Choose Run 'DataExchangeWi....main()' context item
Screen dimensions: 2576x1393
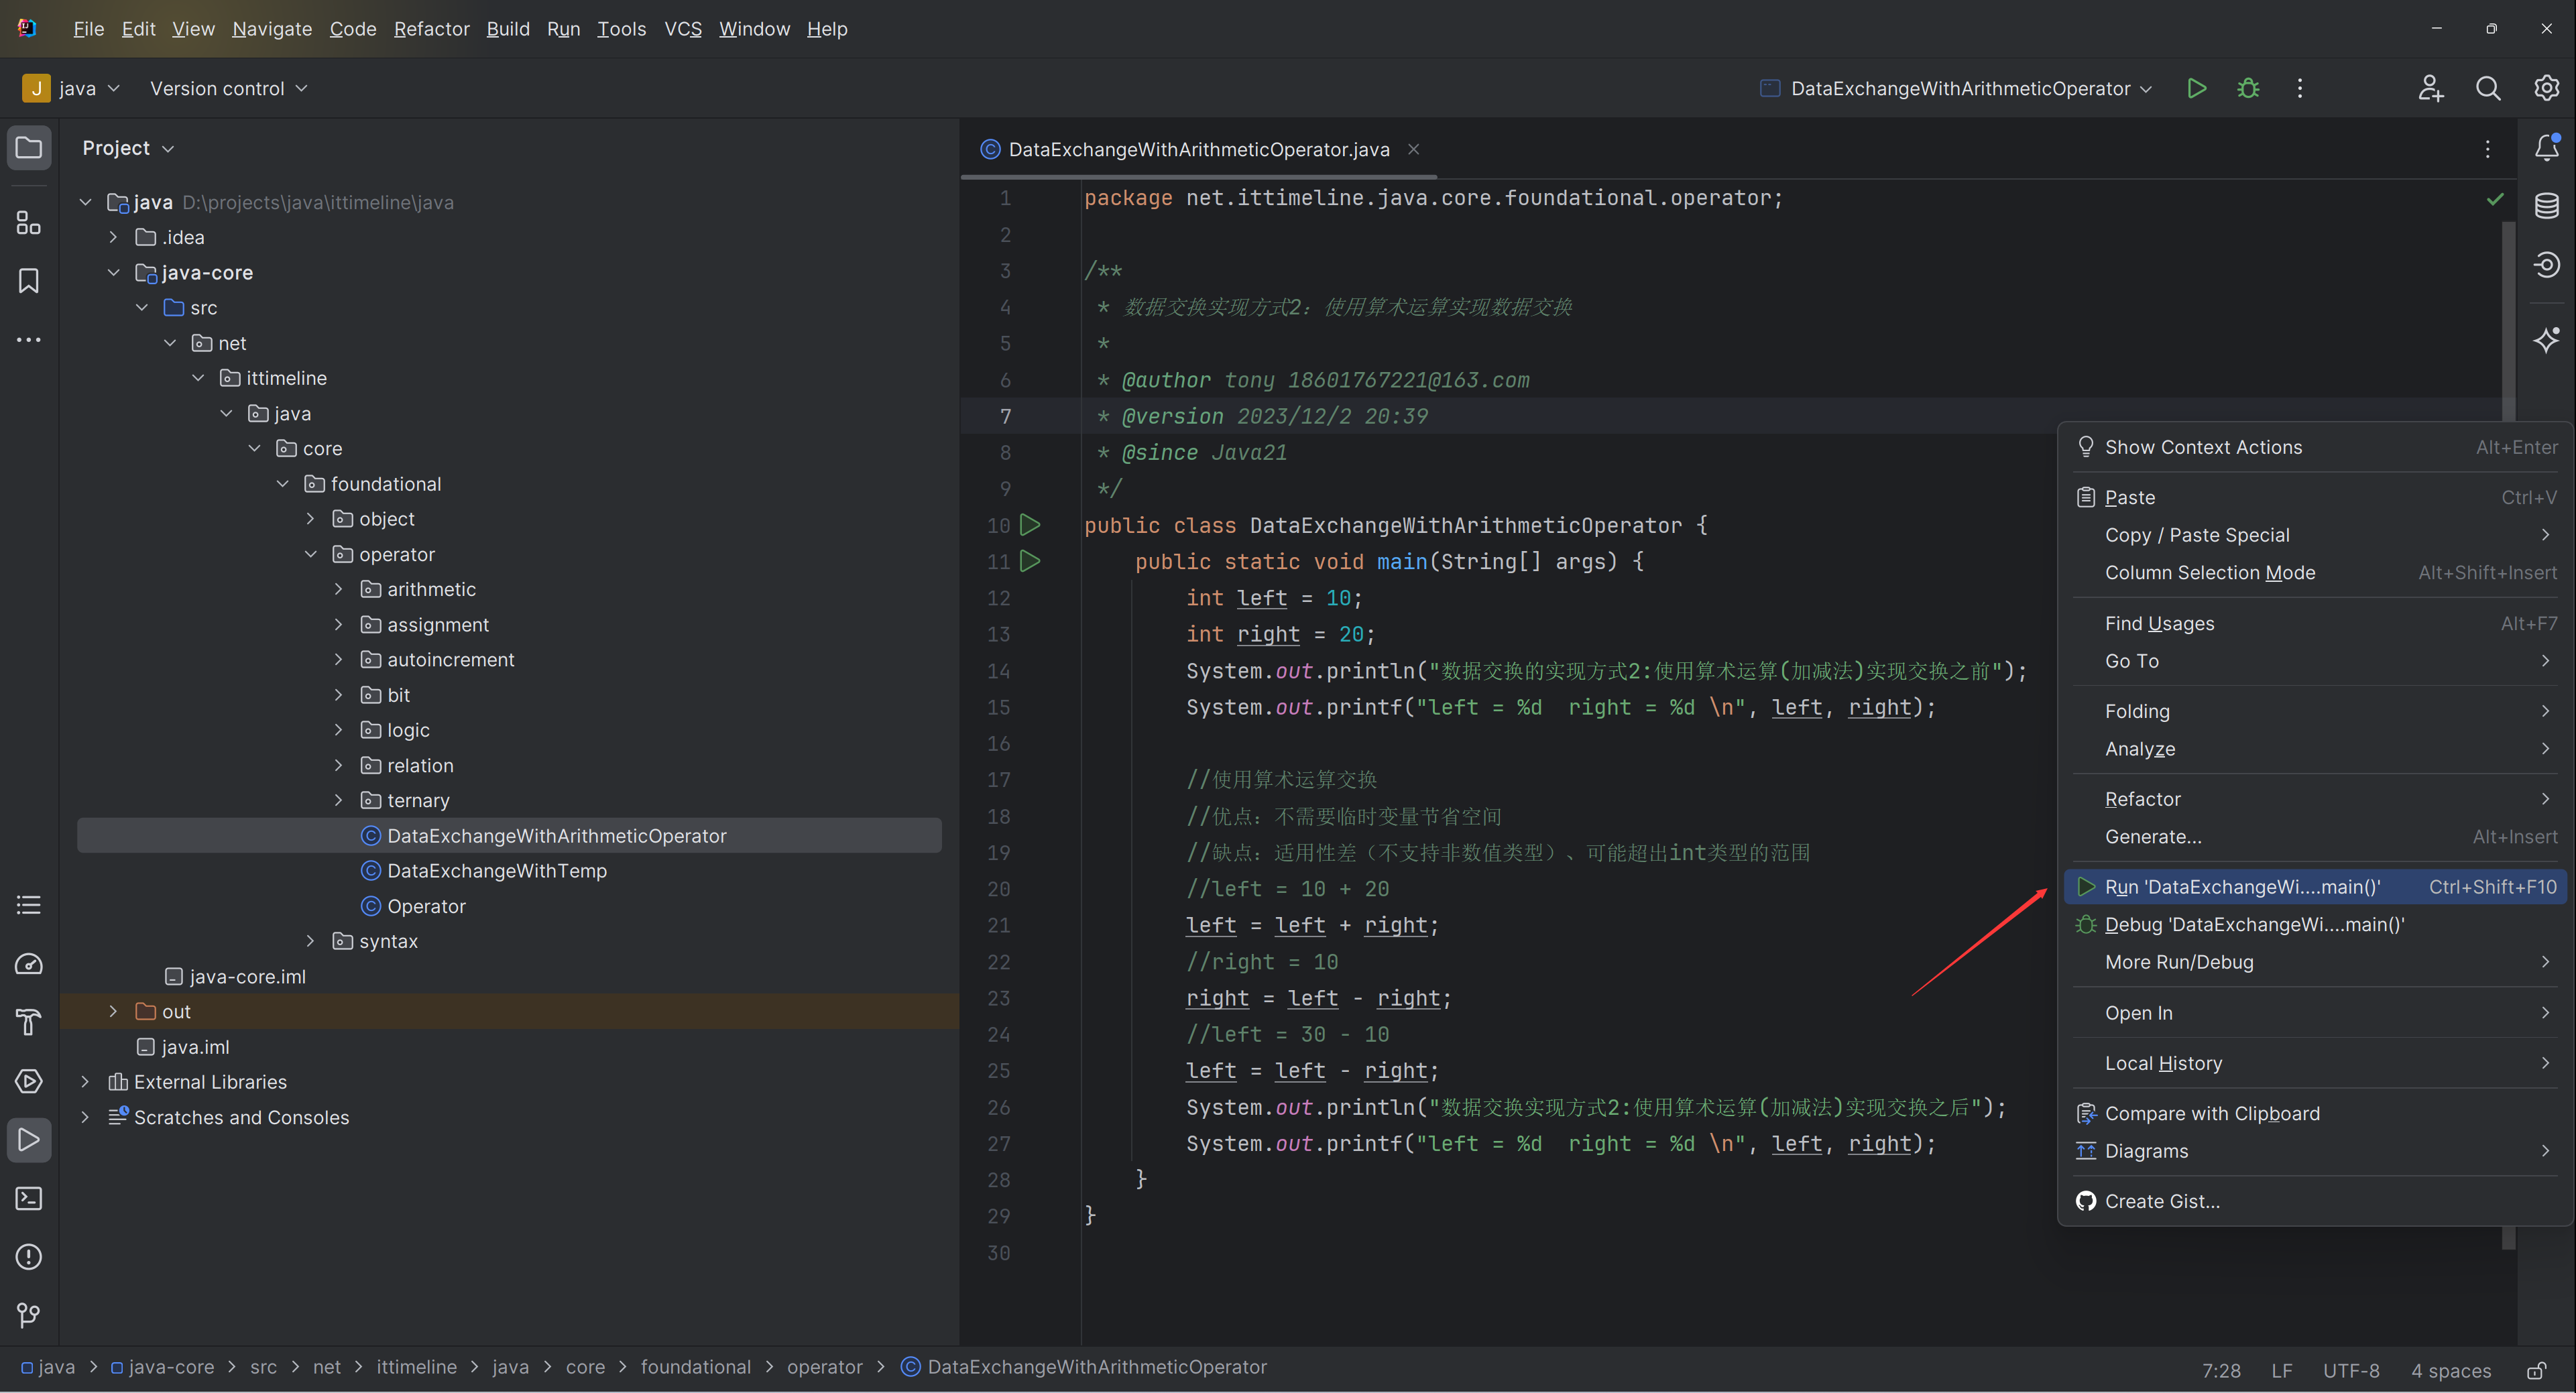point(2315,887)
